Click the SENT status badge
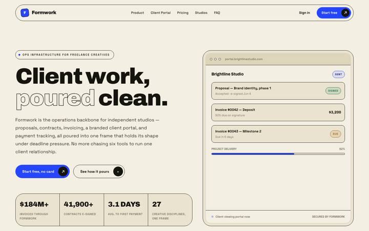Screen dimensions: 369x231 [x=338, y=74]
